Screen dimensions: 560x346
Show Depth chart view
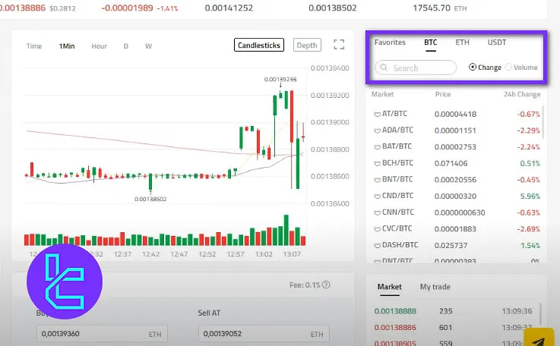(x=307, y=45)
